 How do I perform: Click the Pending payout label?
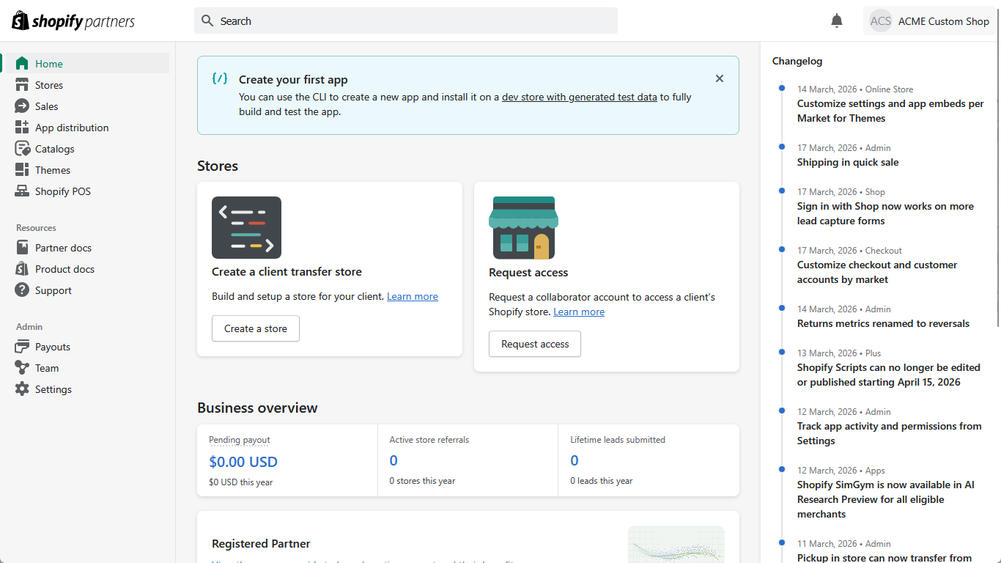click(240, 440)
